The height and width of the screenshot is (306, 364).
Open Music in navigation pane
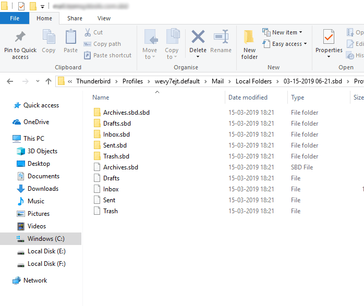(x=36, y=201)
